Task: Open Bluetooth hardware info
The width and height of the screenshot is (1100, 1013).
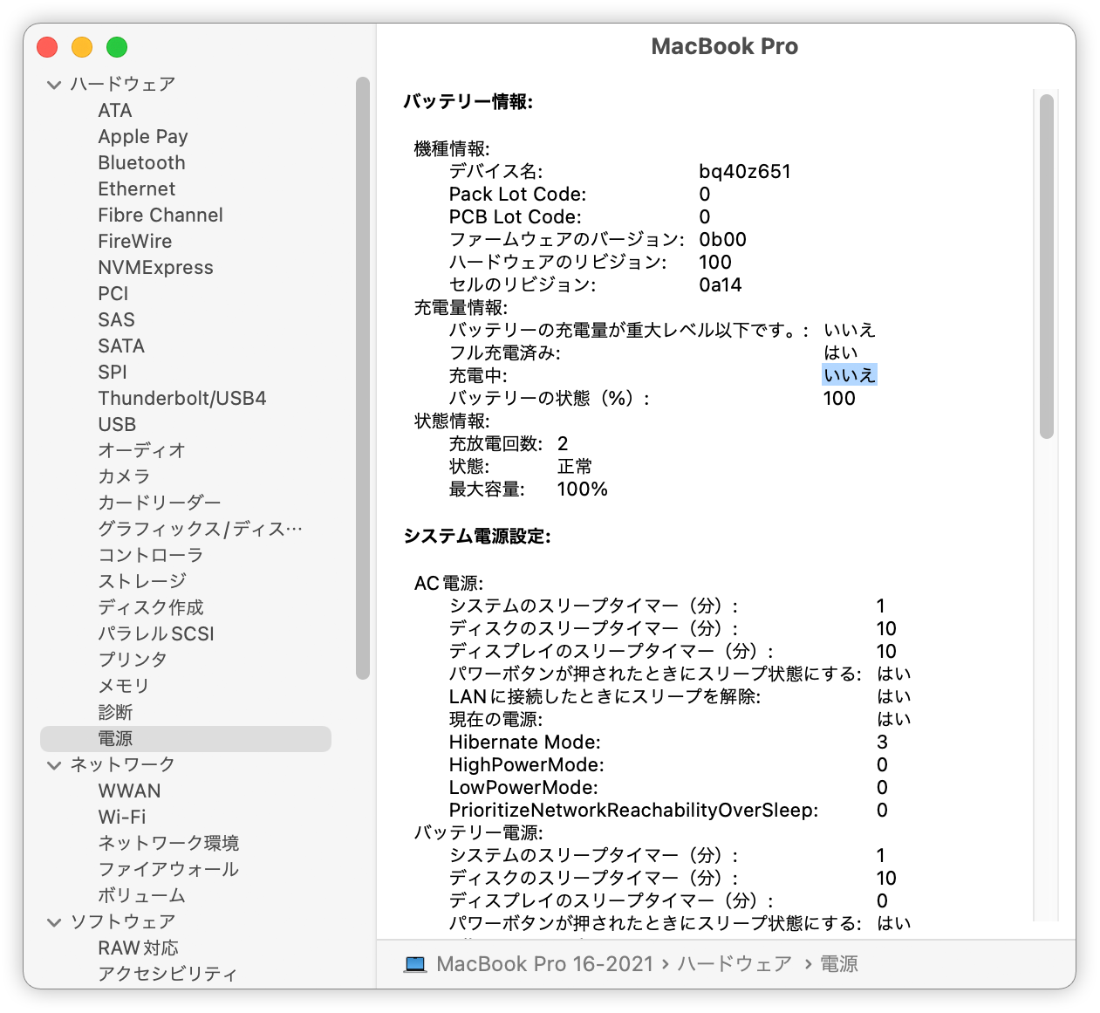Action: (x=141, y=163)
